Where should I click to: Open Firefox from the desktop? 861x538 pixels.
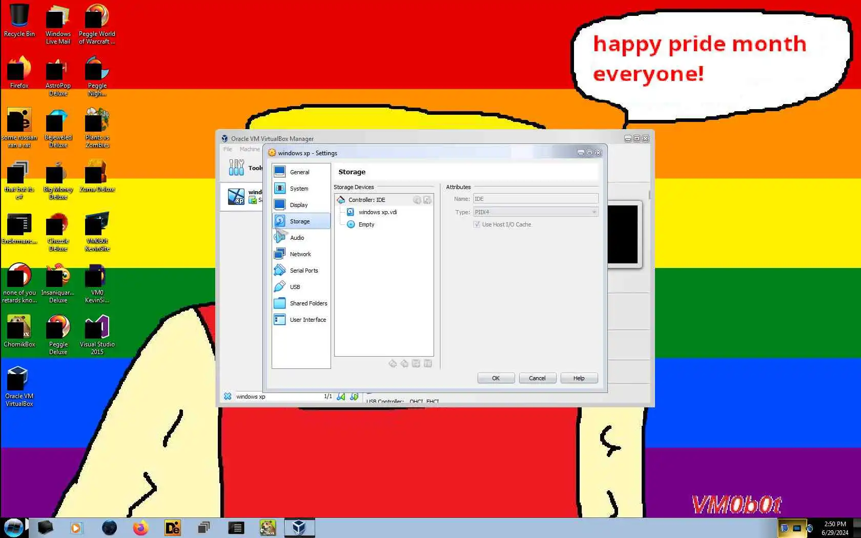[19, 72]
